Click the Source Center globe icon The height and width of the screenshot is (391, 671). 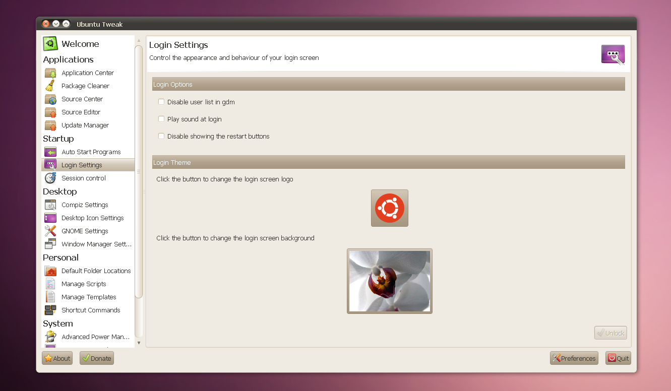tap(50, 99)
